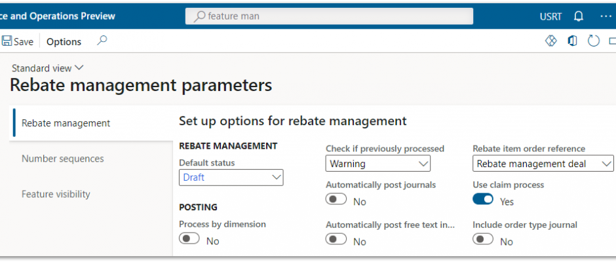Viewport: 616px width, 262px height.
Task: Open Rebate item order reference dropdown
Action: [x=543, y=163]
